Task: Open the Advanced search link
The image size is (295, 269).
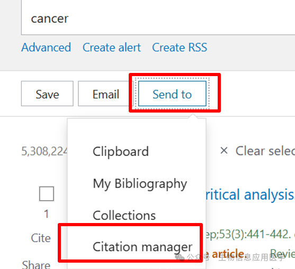Action: click(46, 48)
